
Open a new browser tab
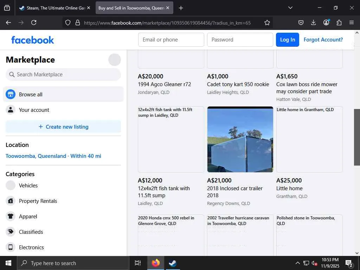coord(181,8)
